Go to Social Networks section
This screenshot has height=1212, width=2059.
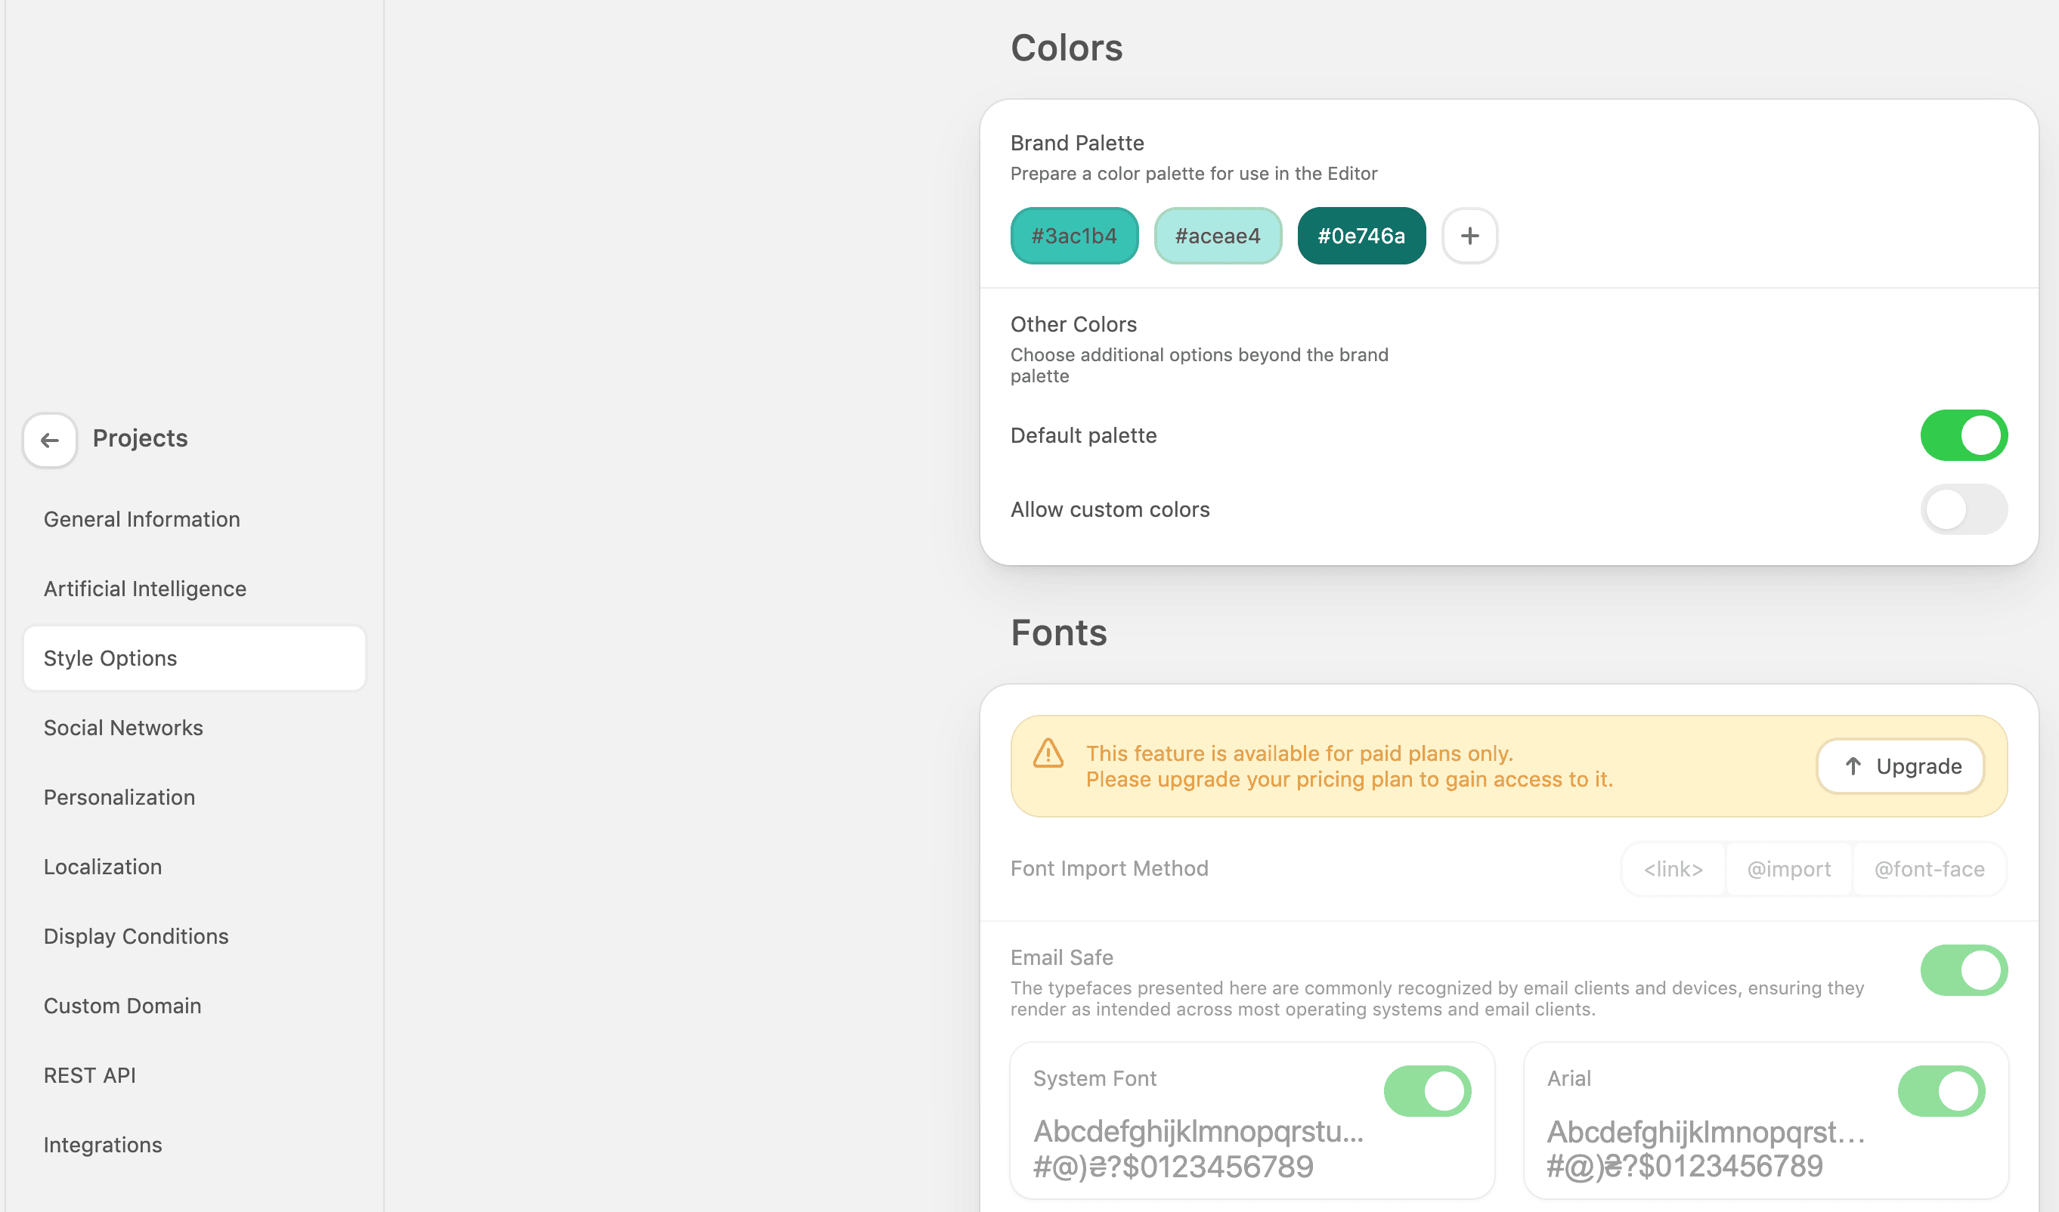point(123,728)
